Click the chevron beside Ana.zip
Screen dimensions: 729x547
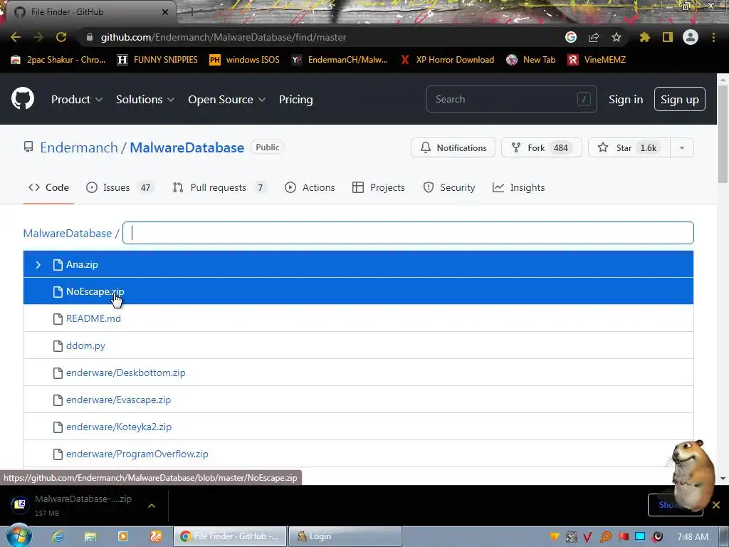click(38, 265)
